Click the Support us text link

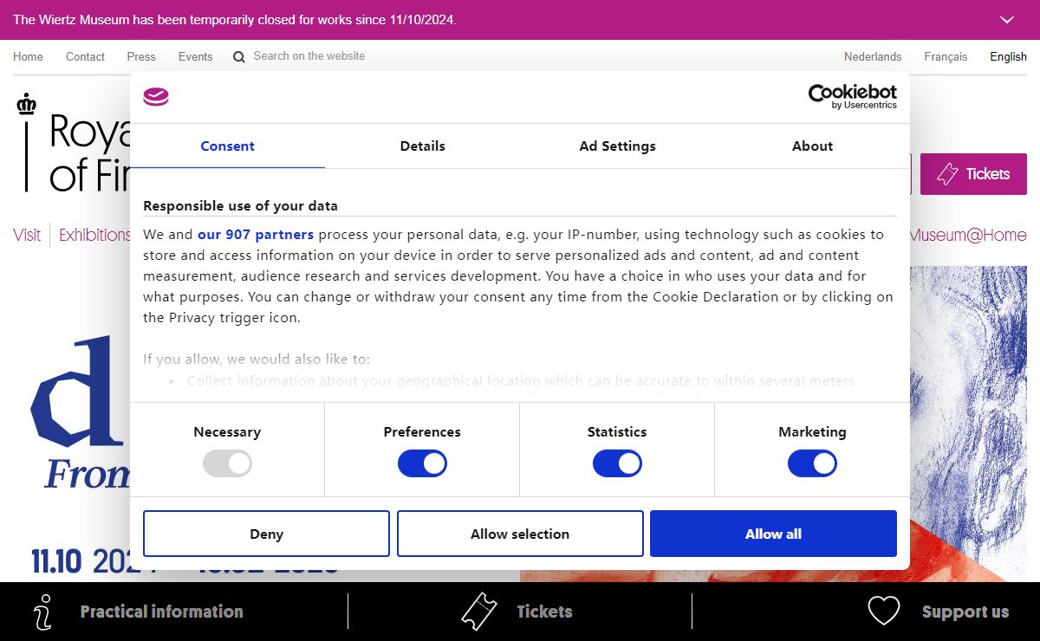(x=965, y=612)
